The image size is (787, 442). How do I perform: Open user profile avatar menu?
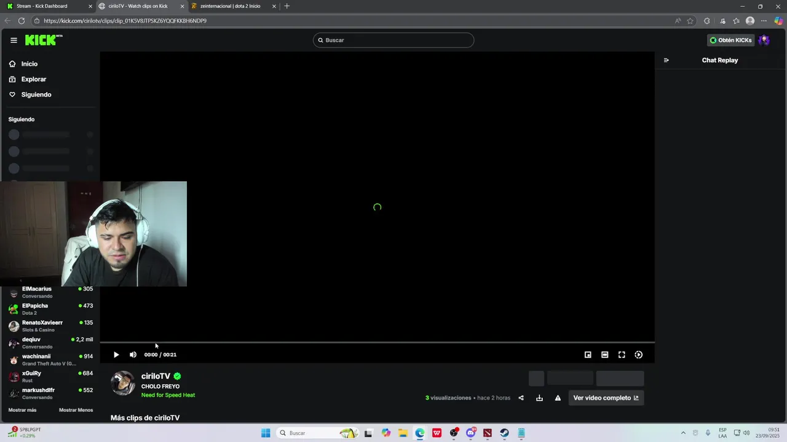(764, 40)
